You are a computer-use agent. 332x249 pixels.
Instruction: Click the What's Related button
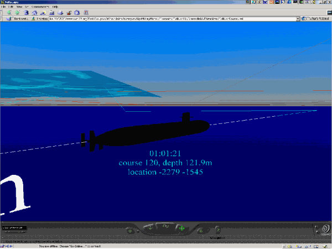click(317, 19)
